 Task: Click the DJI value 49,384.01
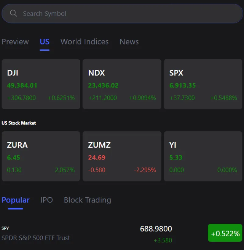coord(22,85)
